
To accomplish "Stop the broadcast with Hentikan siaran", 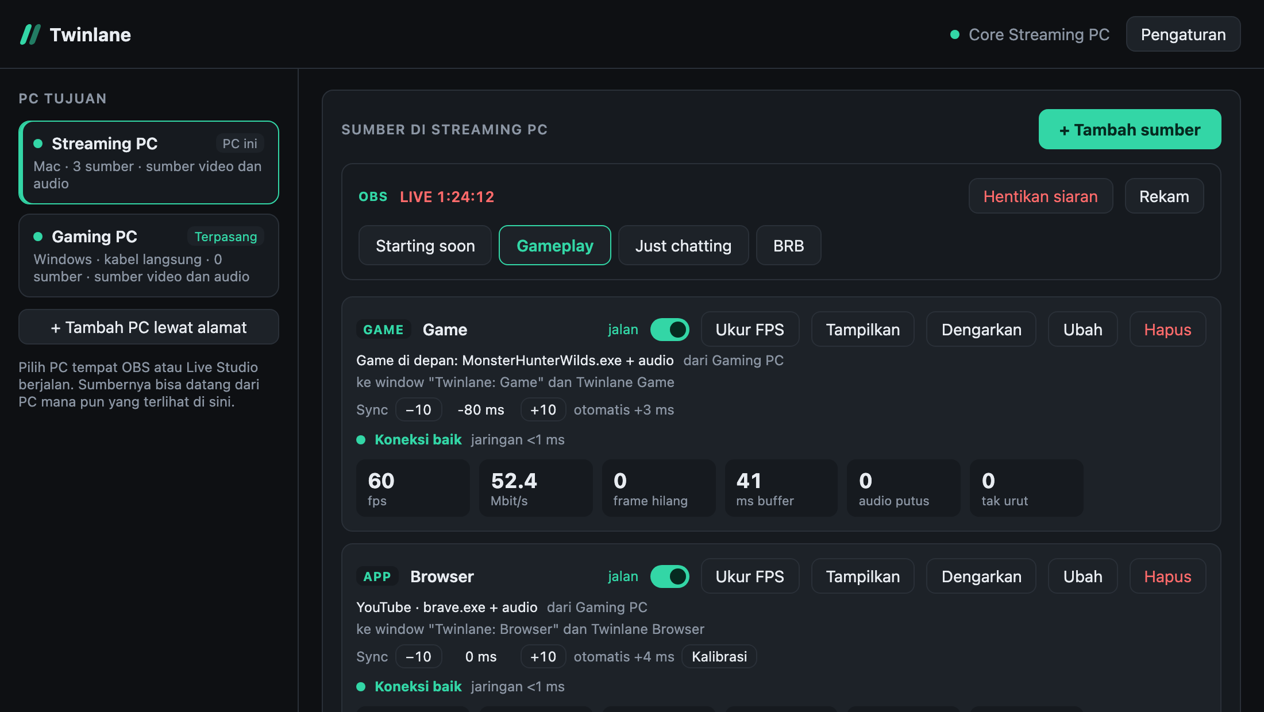I will (1041, 196).
